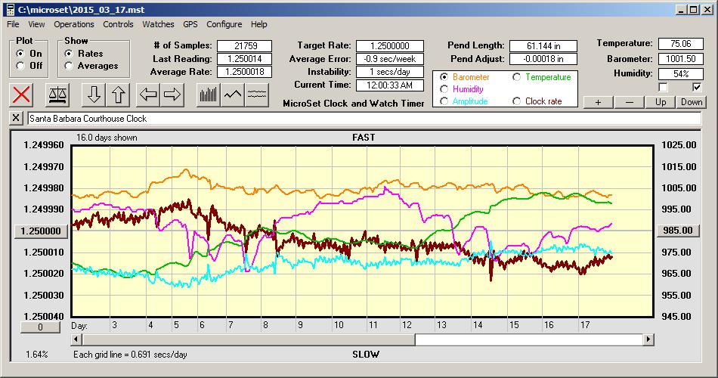Viewport: 718px width, 378px height.
Task: Open the Watches menu
Action: click(x=158, y=24)
